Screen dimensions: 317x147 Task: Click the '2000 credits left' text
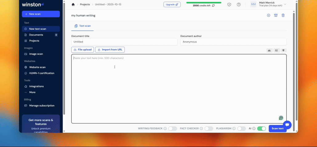click(x=202, y=6)
